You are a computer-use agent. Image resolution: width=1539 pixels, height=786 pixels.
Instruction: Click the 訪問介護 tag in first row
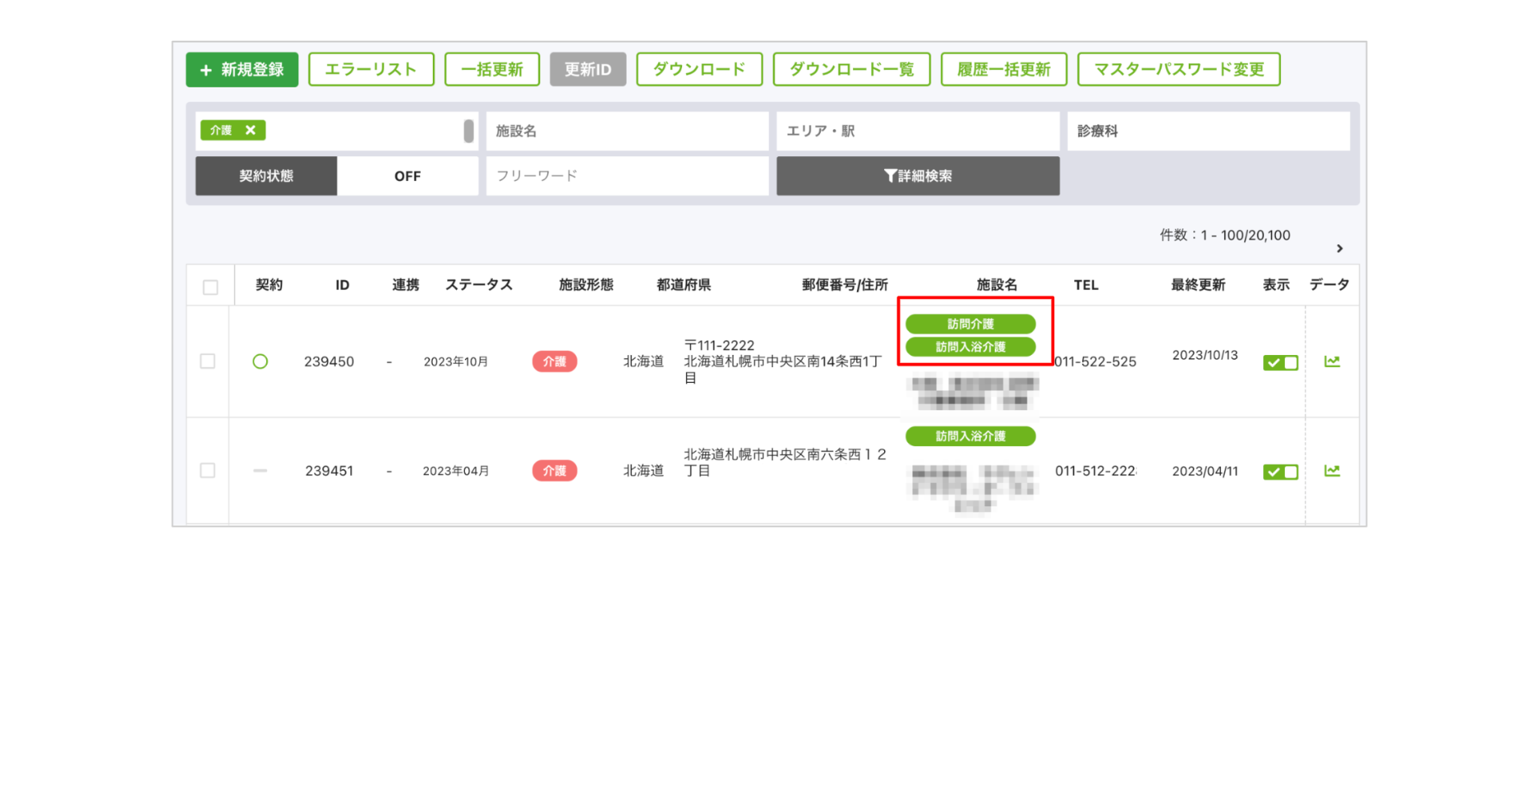tap(970, 324)
